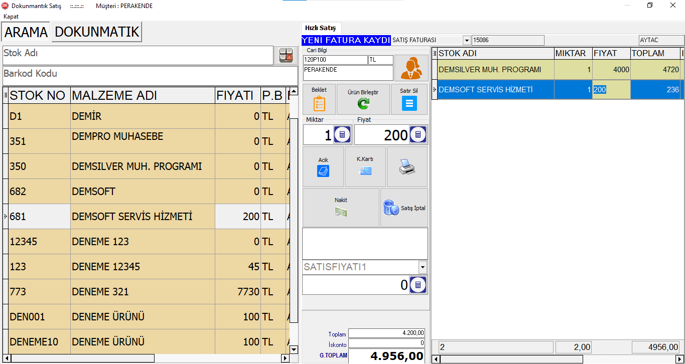Delete line with Satır Sil
The image size is (685, 364).
tap(409, 99)
